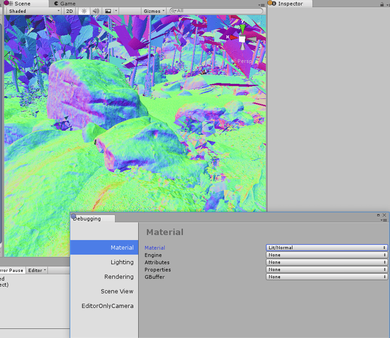Toggle Error Pause in console

(x=11, y=270)
